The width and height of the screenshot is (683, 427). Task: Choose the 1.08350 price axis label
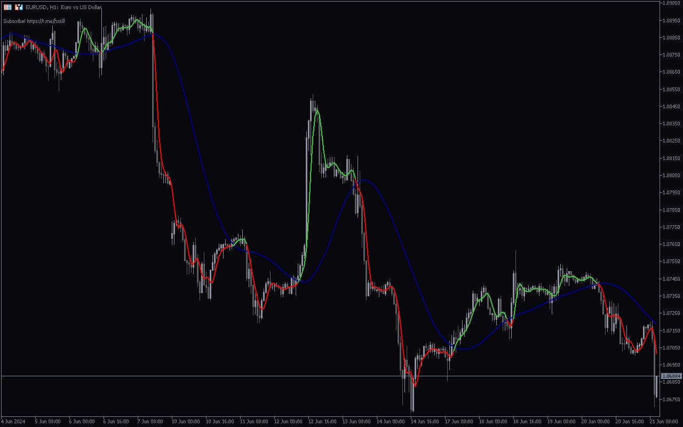coord(671,123)
